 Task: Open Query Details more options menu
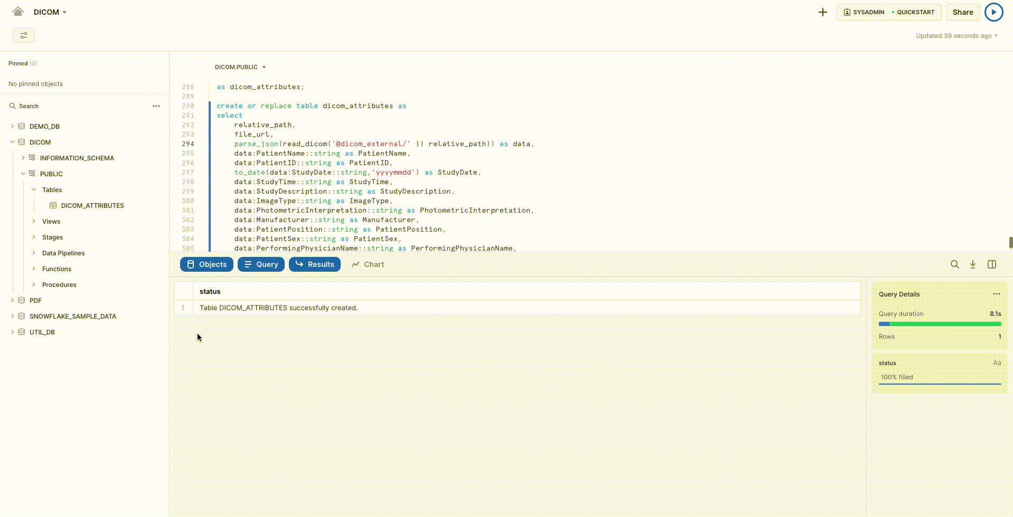point(996,294)
